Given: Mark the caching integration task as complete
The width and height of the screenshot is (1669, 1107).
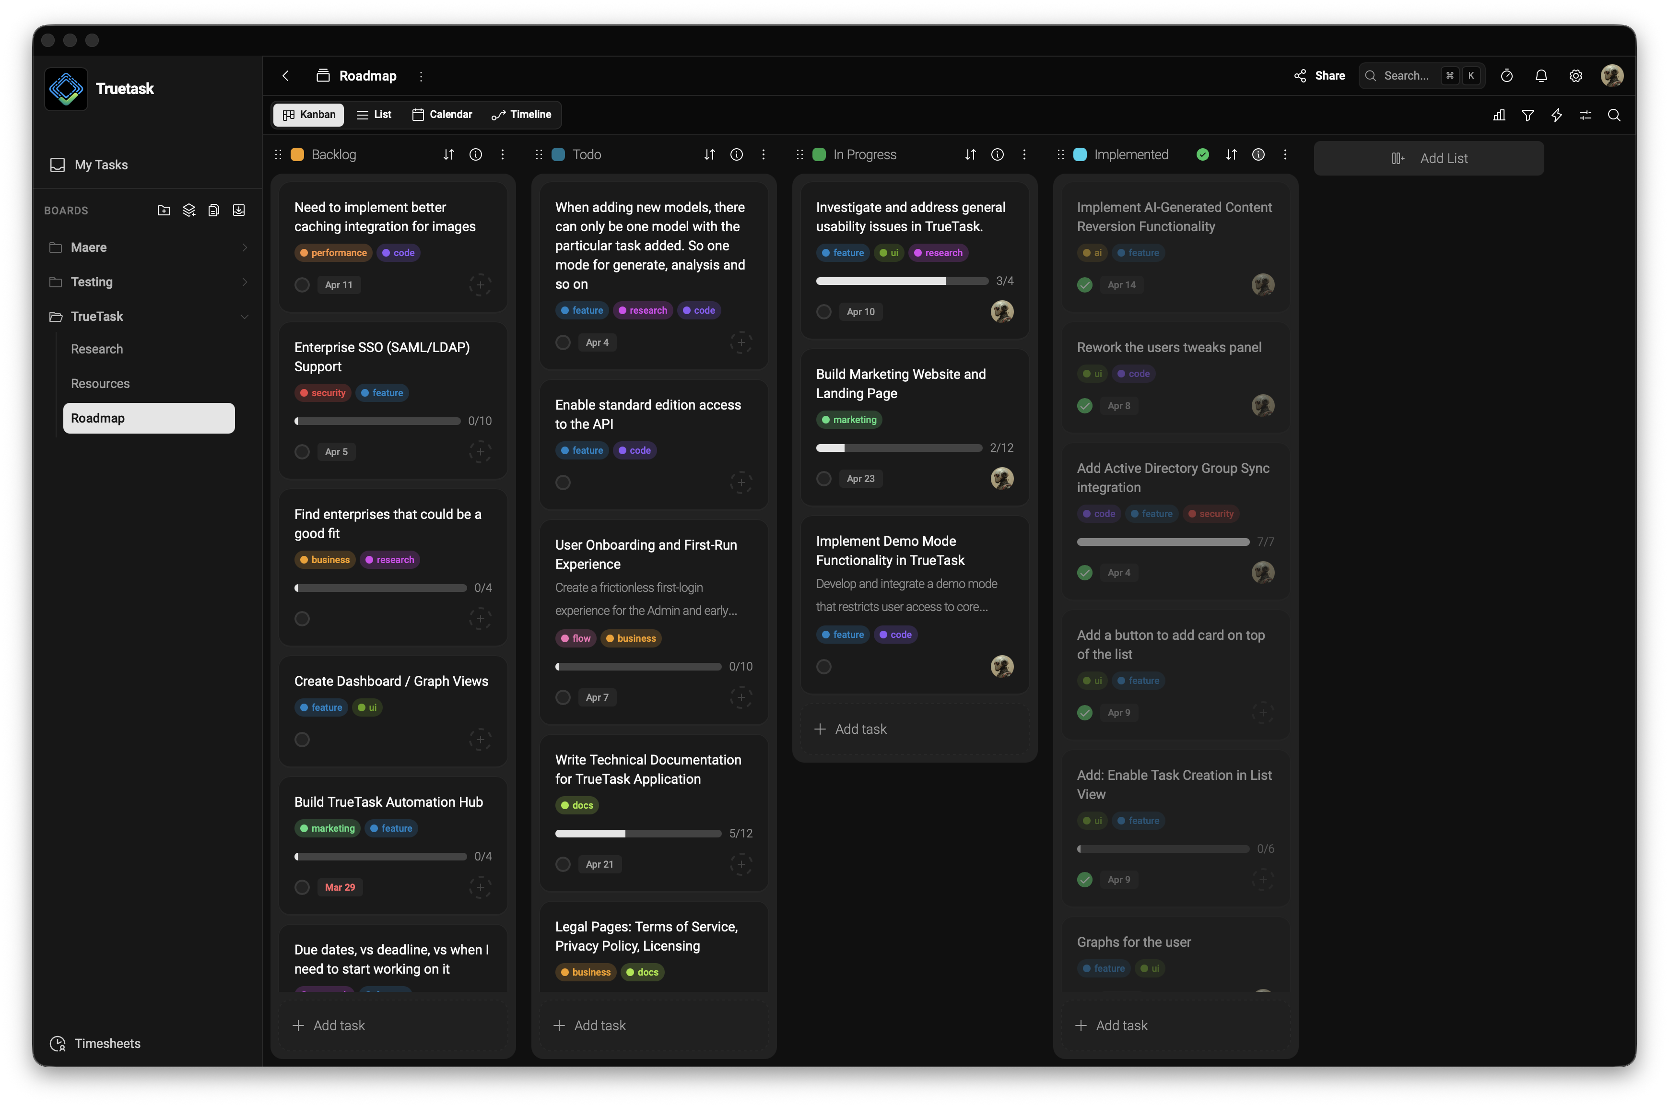Looking at the screenshot, I should 302,284.
